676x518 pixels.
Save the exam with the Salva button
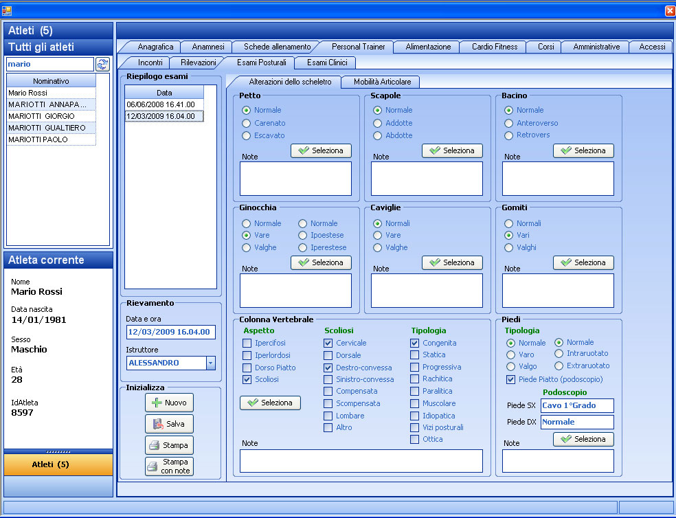tap(169, 424)
